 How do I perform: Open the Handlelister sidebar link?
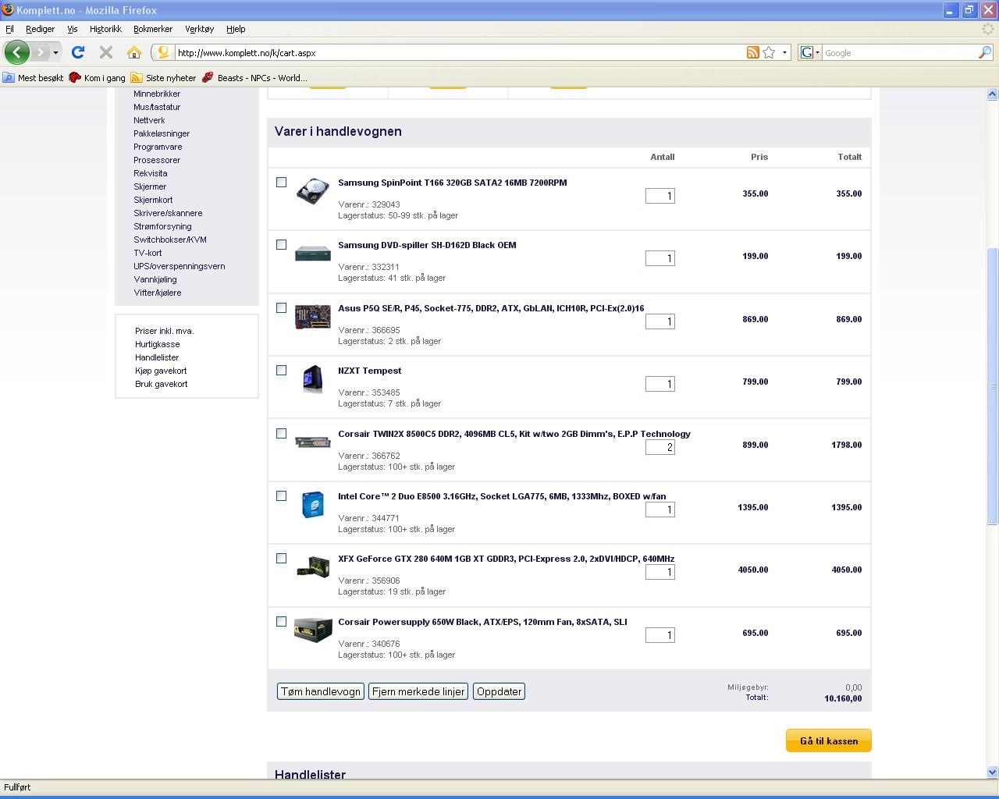pyautogui.click(x=157, y=357)
